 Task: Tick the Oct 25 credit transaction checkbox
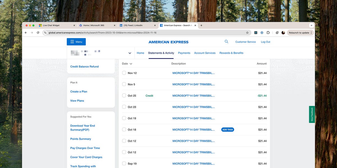click(x=124, y=95)
